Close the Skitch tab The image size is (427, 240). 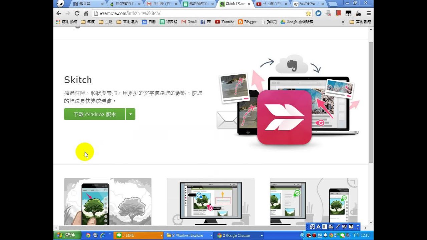click(x=249, y=4)
